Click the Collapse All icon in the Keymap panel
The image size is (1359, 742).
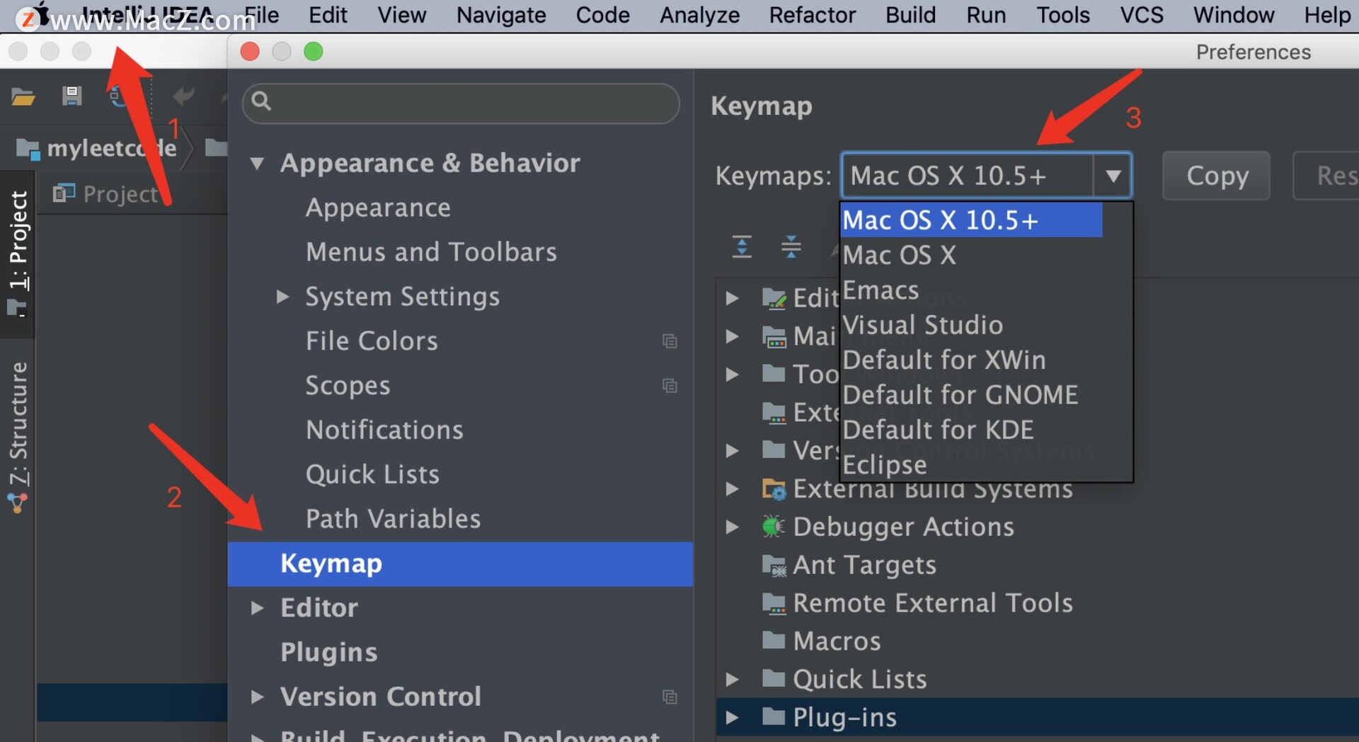click(792, 247)
